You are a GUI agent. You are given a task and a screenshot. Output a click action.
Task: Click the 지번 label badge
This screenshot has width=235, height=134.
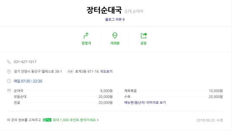pyautogui.click(x=70, y=72)
